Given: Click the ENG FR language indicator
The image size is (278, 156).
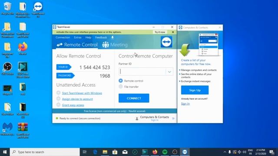Looking at the screenshot, I should tap(250, 152).
